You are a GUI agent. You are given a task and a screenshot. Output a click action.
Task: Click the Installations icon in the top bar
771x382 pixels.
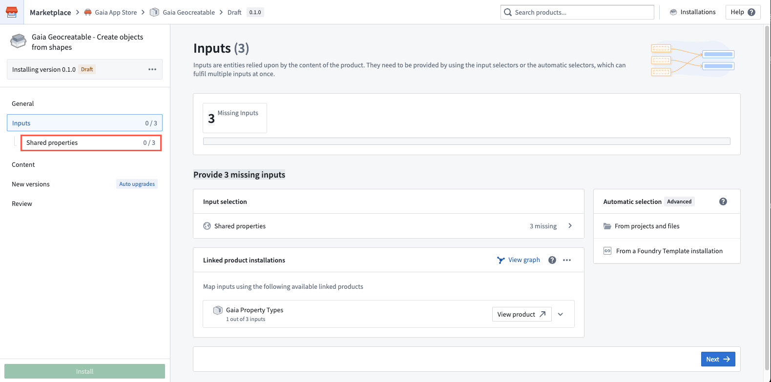673,12
